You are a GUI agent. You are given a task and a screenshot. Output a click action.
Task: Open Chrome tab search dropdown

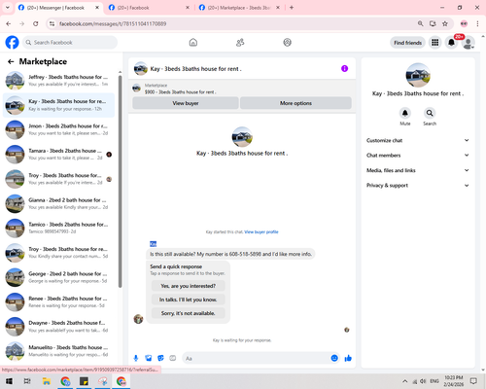coord(7,8)
